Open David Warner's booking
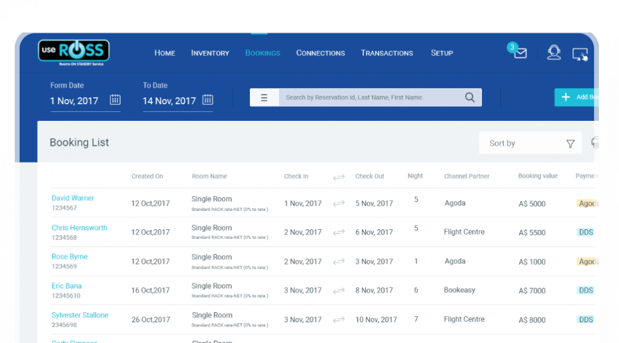This screenshot has height=343, width=619. [x=73, y=198]
